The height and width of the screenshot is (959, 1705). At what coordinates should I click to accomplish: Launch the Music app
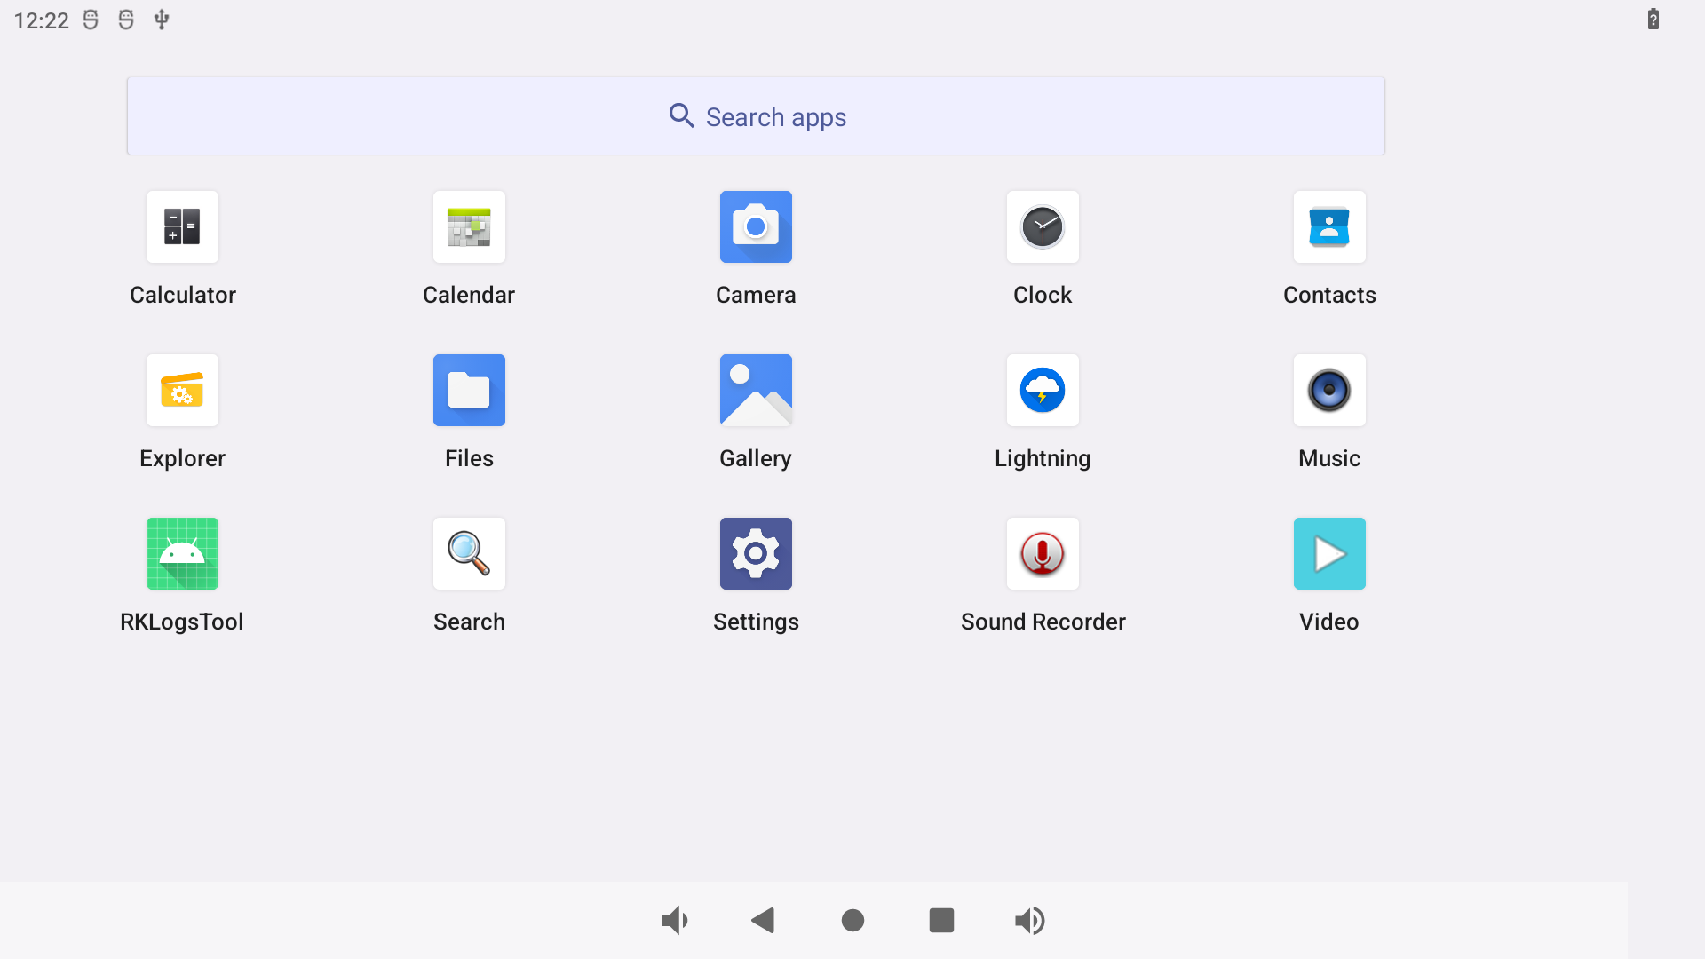(x=1329, y=390)
